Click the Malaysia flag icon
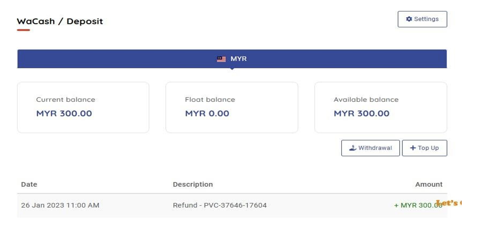This screenshot has width=477, height=230. (221, 59)
